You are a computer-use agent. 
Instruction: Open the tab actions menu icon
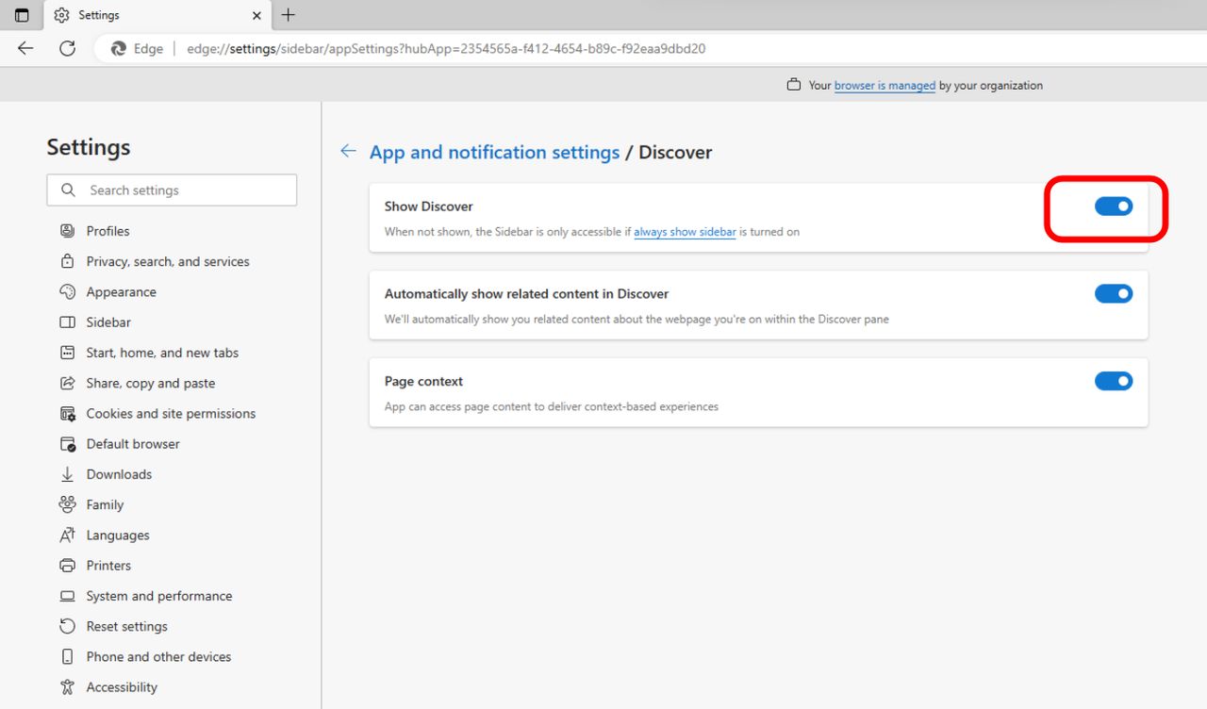[x=22, y=15]
